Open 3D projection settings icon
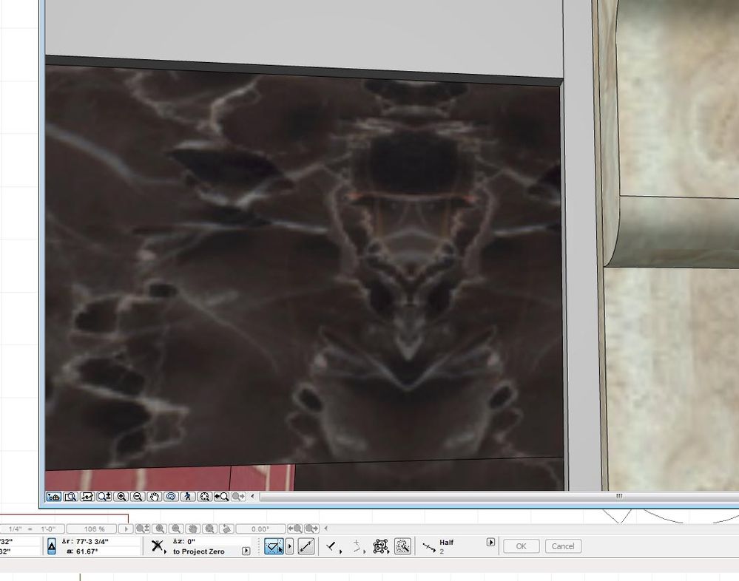This screenshot has width=739, height=581. [x=87, y=496]
